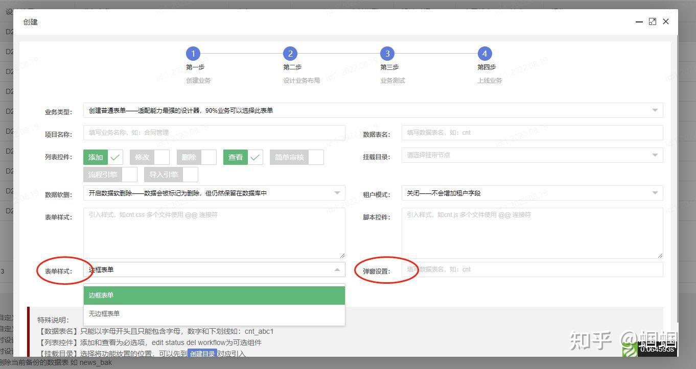696x369 pixels.
Task: Click the step 3 业务测试 circle icon
Action: pyautogui.click(x=387, y=53)
